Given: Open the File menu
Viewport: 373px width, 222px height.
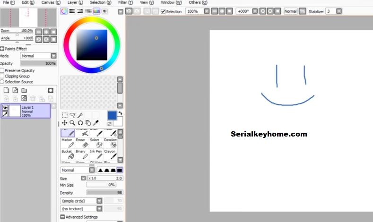Looking at the screenshot, I should (9, 2).
